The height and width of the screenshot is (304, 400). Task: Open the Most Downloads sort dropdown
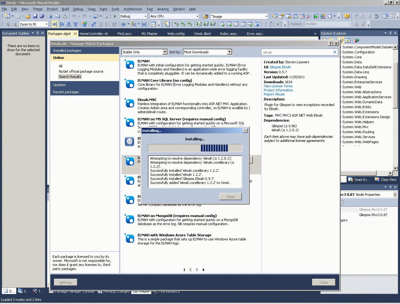pyautogui.click(x=230, y=52)
